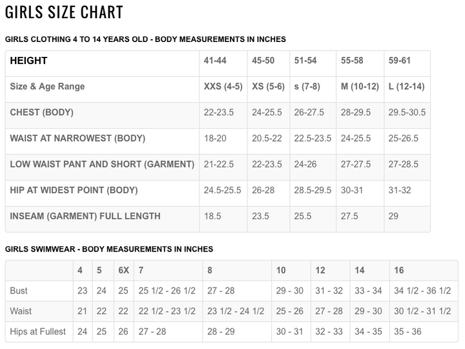This screenshot has width=465, height=349.
Task: Click the HIP AT WIDEST POINT label
Action: coord(74,191)
